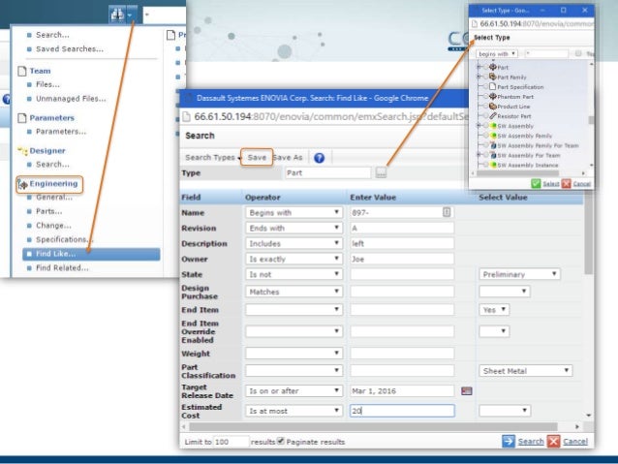The image size is (618, 464).
Task: Click the red X Cancel icon in Search window
Action: pos(553,441)
